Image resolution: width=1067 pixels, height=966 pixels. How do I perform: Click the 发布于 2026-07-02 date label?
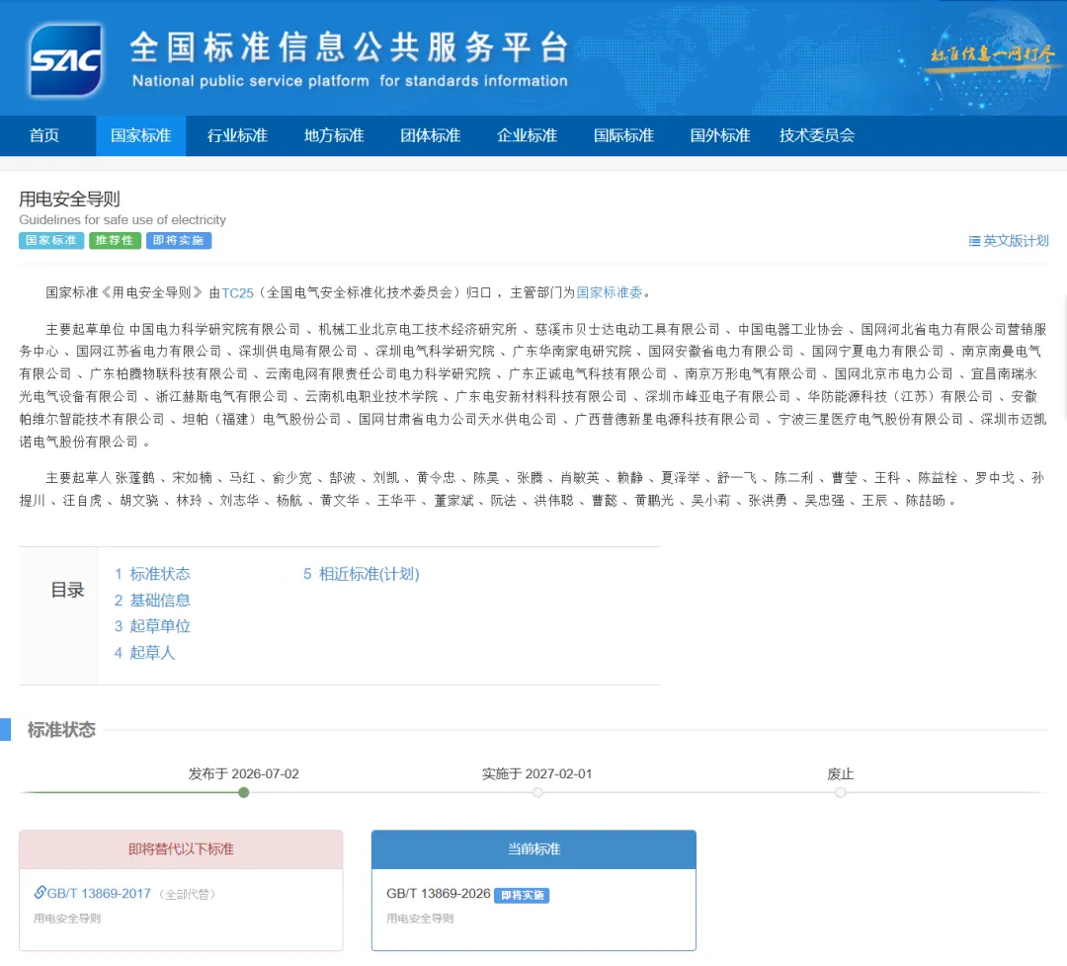click(244, 773)
